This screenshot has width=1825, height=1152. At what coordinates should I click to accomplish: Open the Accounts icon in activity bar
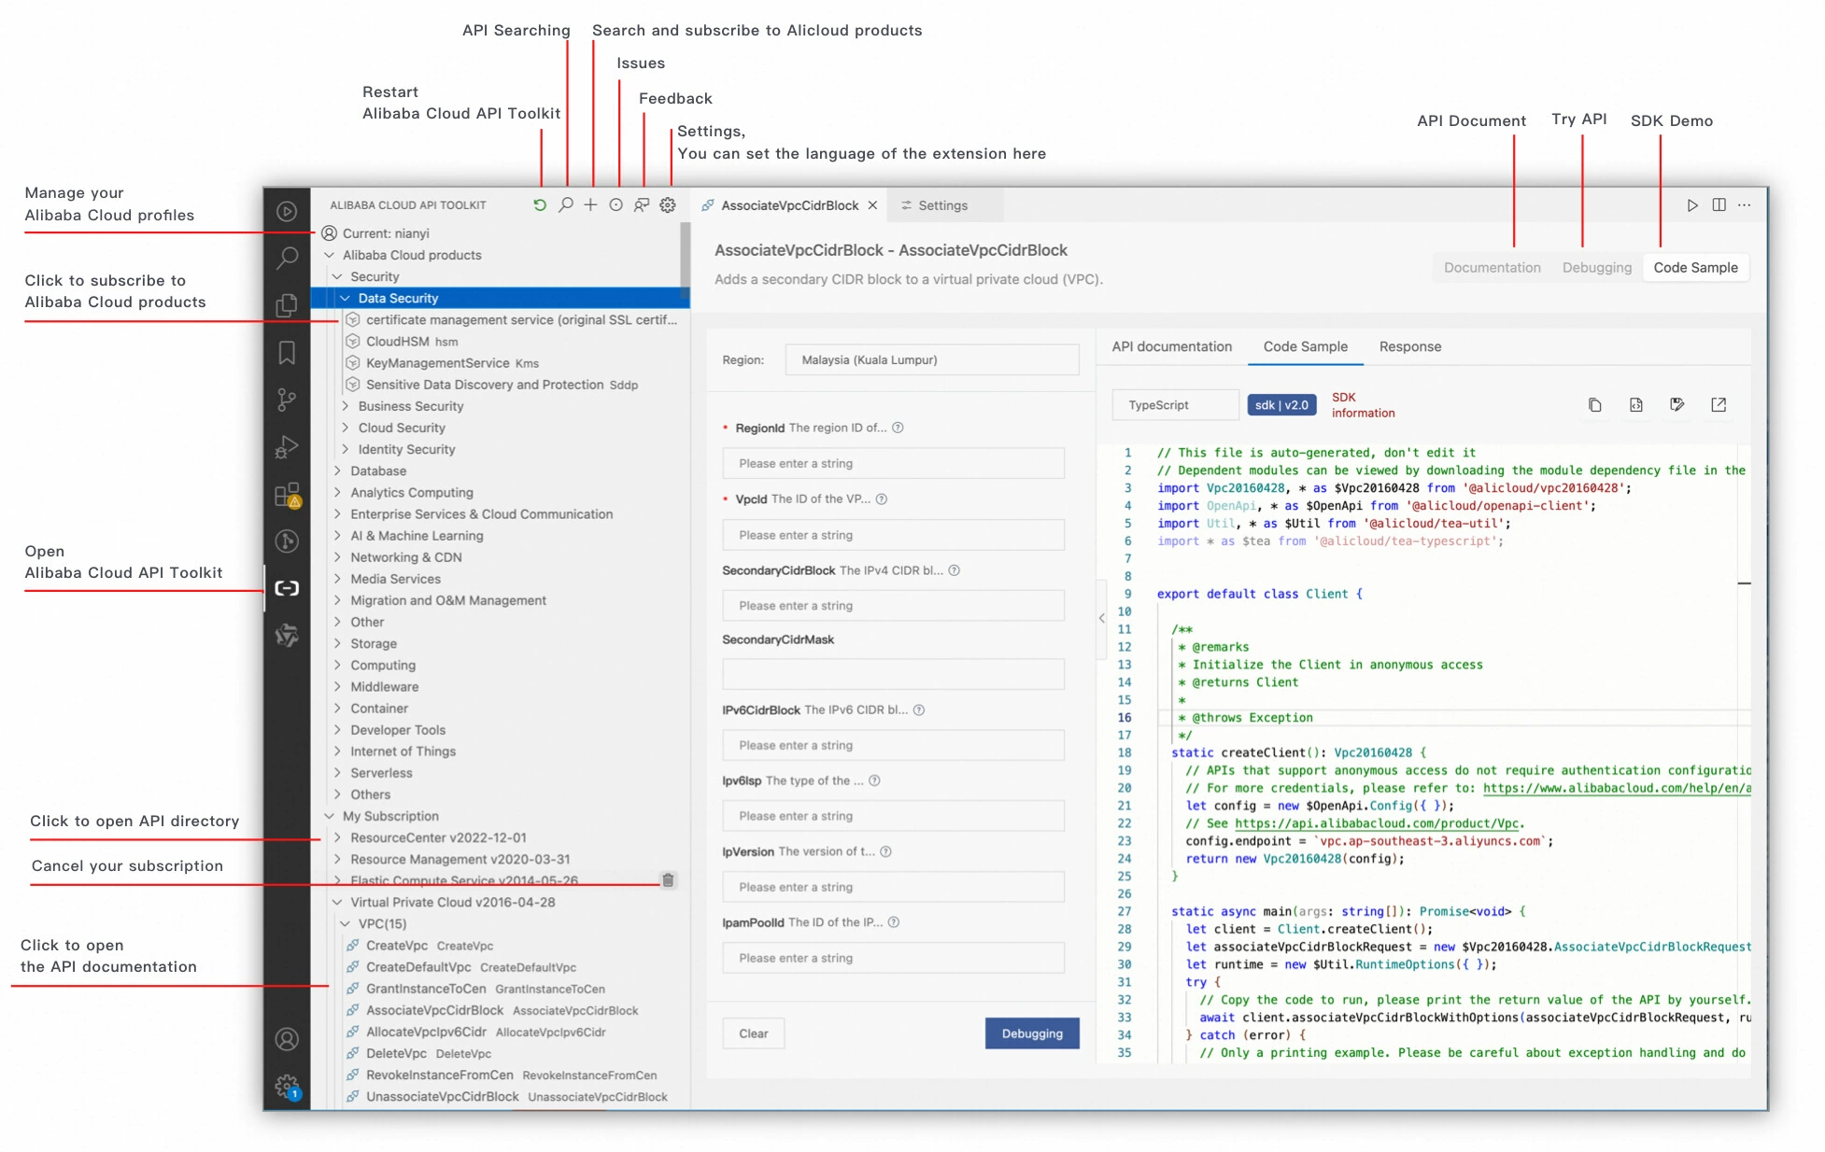[287, 1039]
